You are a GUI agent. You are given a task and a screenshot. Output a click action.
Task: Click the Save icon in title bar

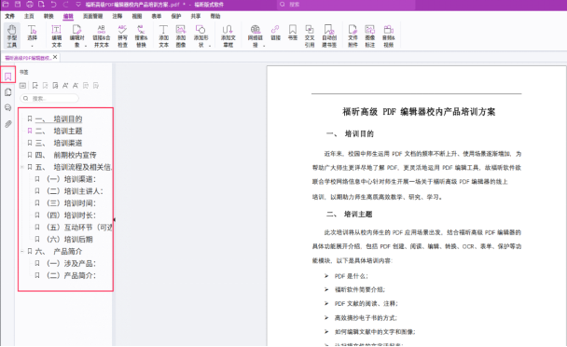[x=18, y=5]
